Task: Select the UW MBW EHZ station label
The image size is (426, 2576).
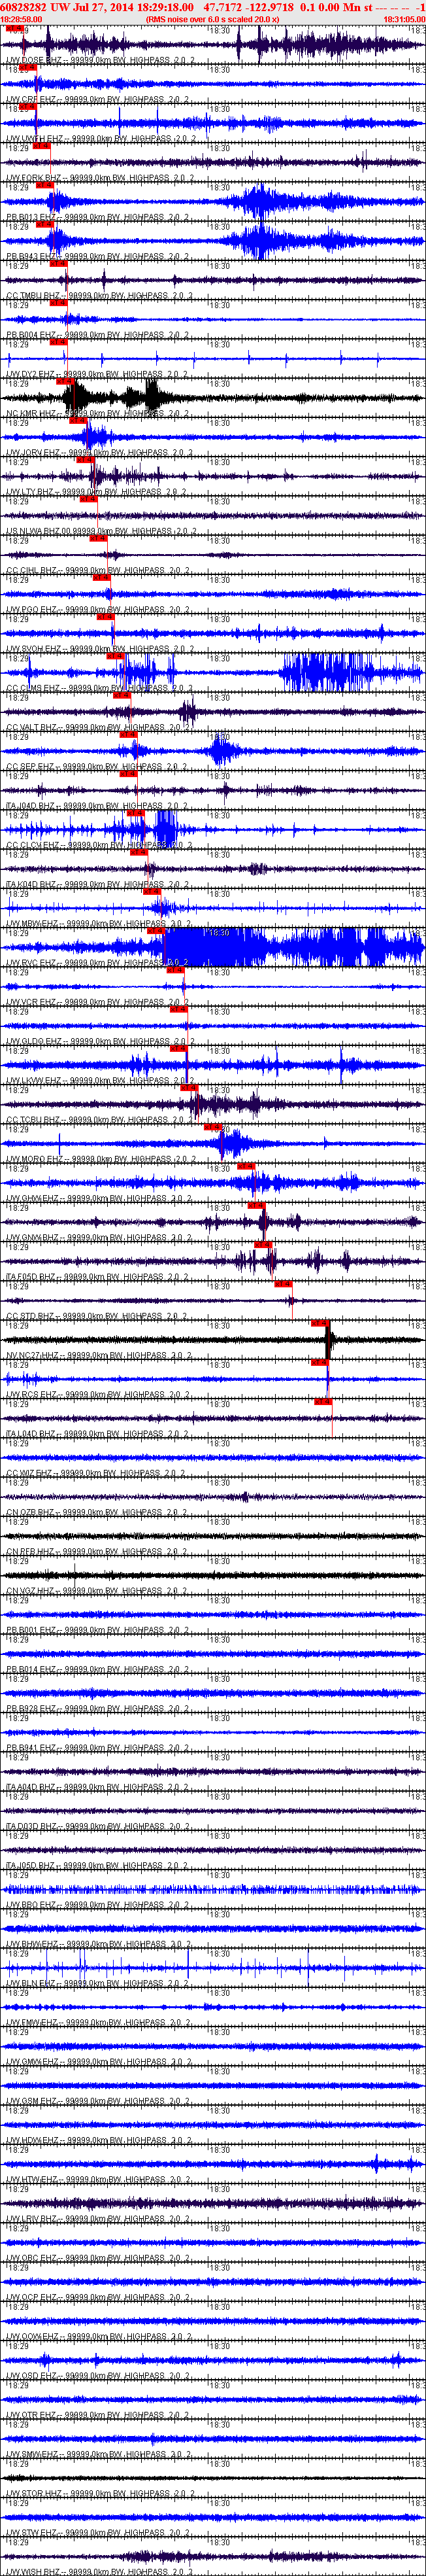Action: click(x=100, y=923)
